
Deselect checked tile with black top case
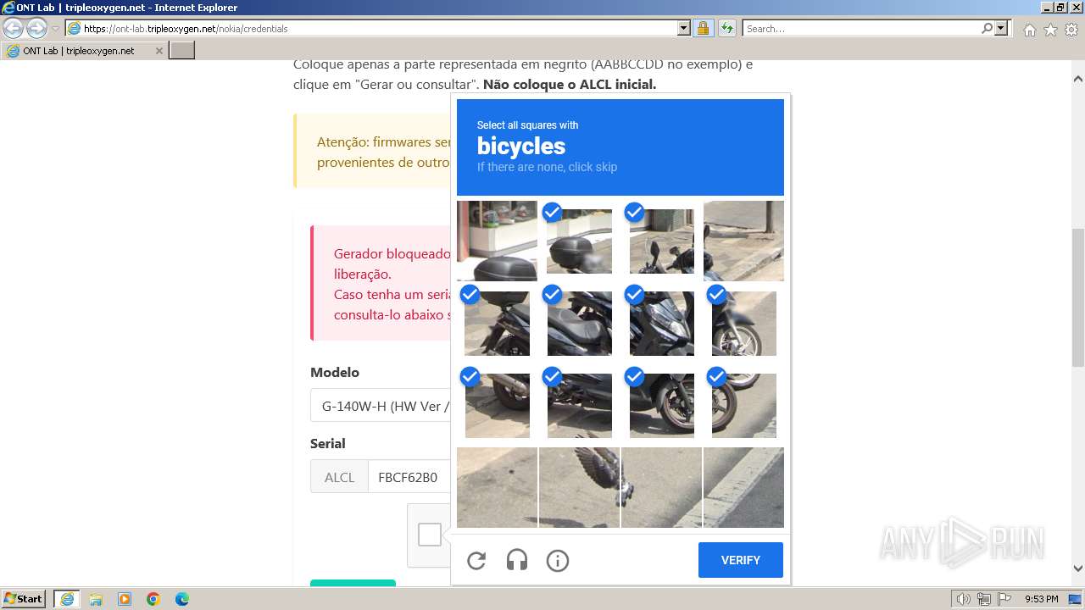tap(579, 241)
